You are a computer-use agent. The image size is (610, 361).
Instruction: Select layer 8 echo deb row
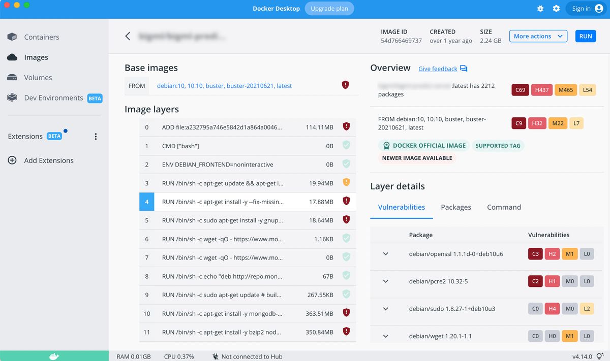click(248, 276)
